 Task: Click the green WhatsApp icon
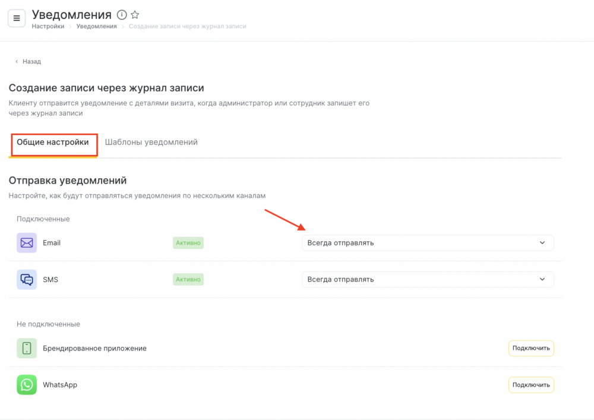27,385
